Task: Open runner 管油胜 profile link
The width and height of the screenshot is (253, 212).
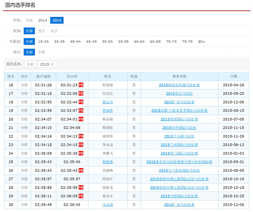Action: 108,111
